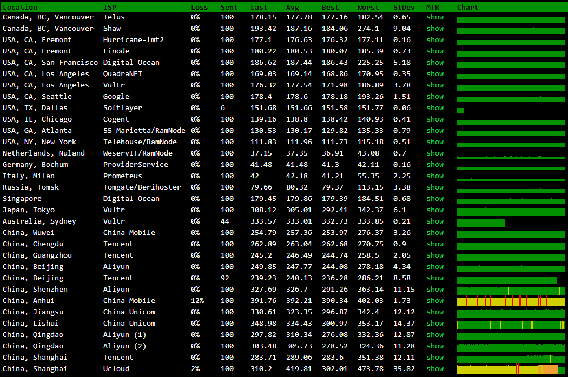Image resolution: width=568 pixels, height=377 pixels.
Task: Show MTR for Digital Ocean San Francisco
Action: pyautogui.click(x=435, y=62)
